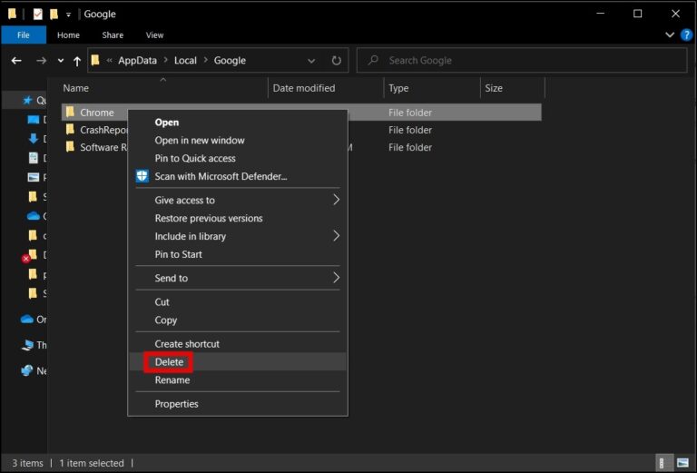Select the CrashReports folder
This screenshot has height=473, width=697.
(x=98, y=130)
